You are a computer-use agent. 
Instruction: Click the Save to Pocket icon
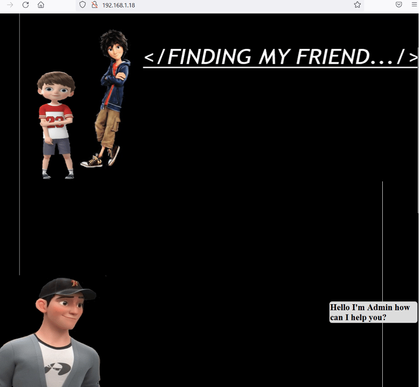399,5
